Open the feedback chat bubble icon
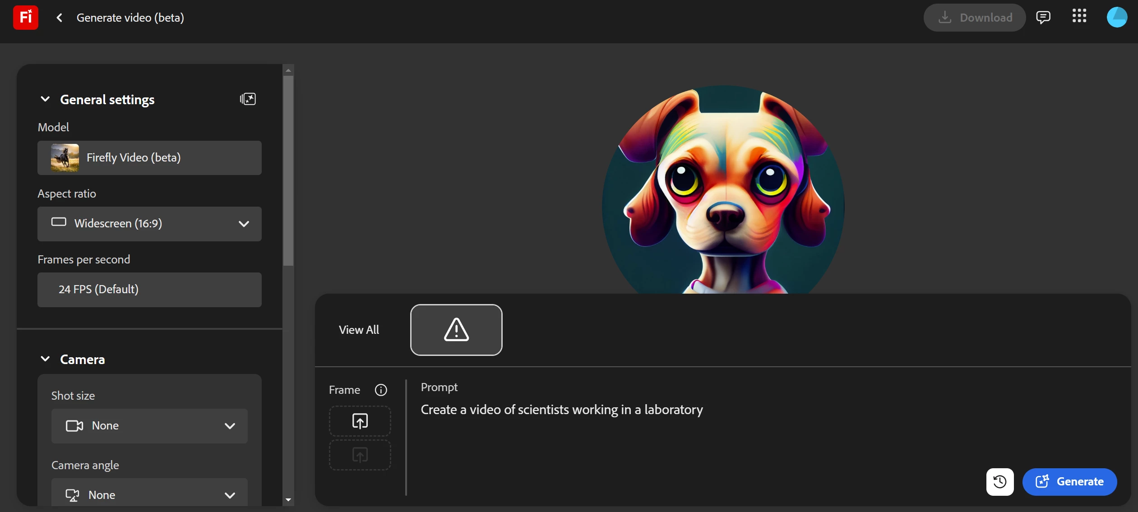 tap(1043, 18)
